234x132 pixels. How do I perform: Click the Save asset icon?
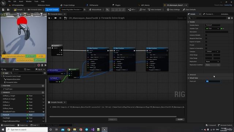(x=3, y=10)
